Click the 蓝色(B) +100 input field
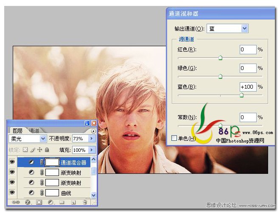Screen dimensions: 280x212 click(x=248, y=87)
